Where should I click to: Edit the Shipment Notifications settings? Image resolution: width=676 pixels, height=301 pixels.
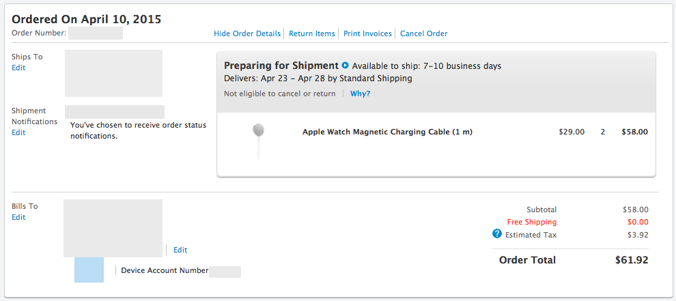pos(18,132)
